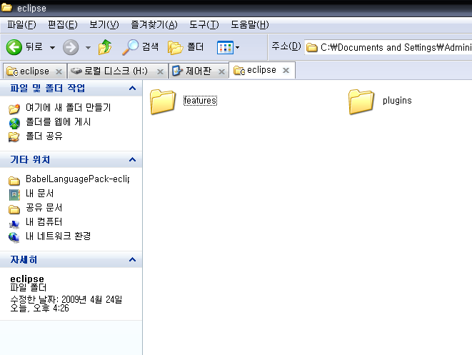The width and height of the screenshot is (472, 355).
Task: Open 내 컴퓨터 link
Action: click(44, 222)
